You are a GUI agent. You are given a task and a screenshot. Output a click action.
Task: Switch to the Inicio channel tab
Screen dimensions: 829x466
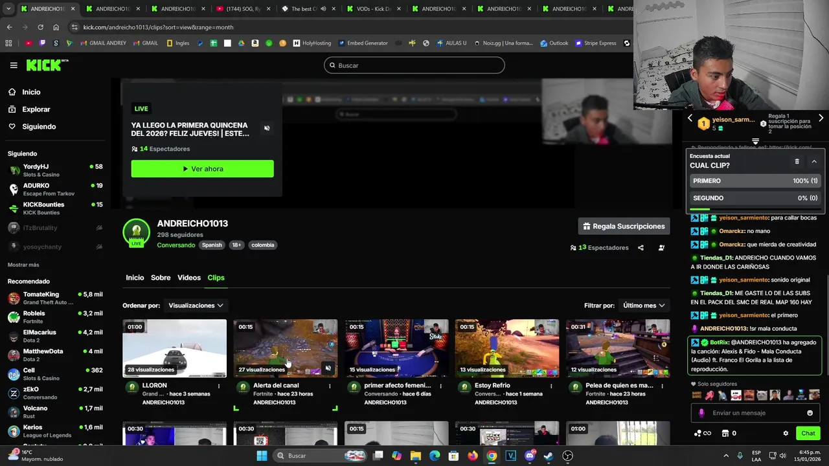click(135, 278)
